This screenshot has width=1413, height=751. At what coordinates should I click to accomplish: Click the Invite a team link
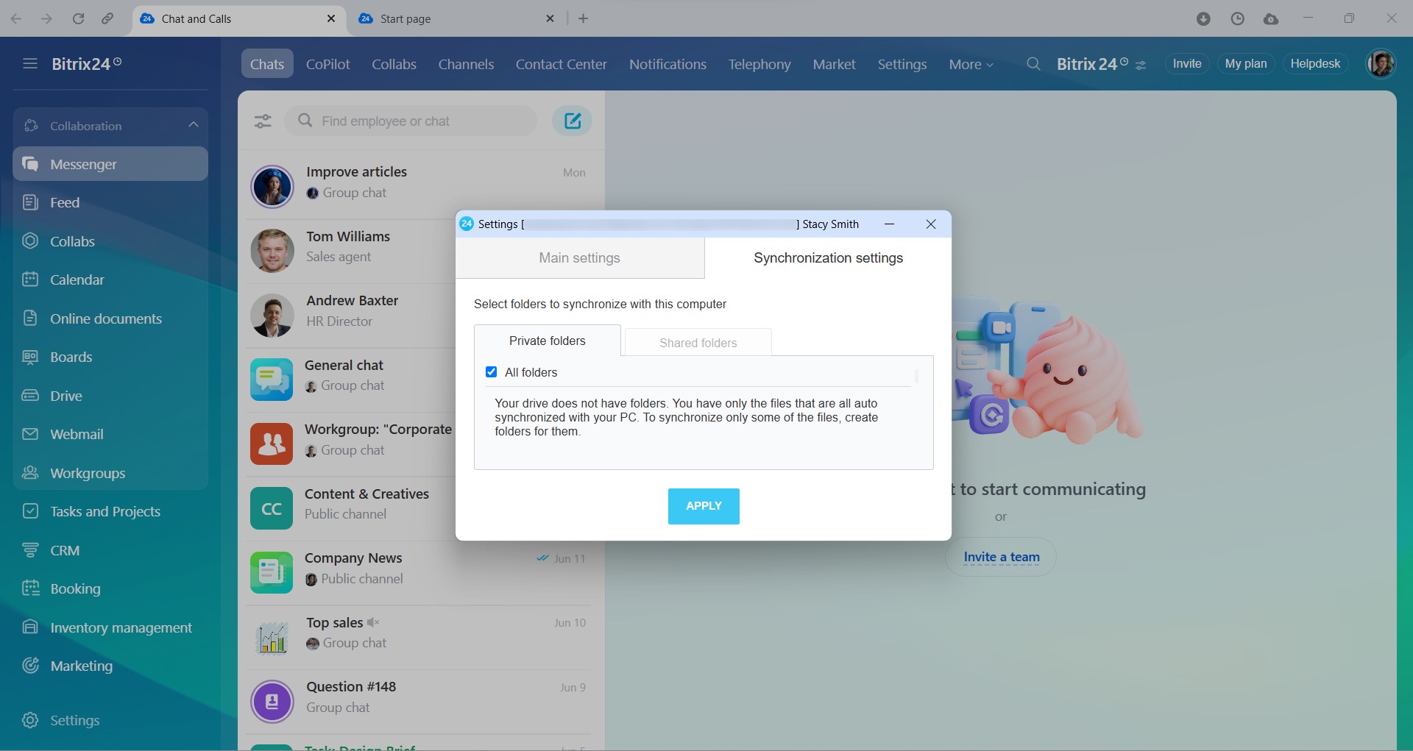(1002, 557)
